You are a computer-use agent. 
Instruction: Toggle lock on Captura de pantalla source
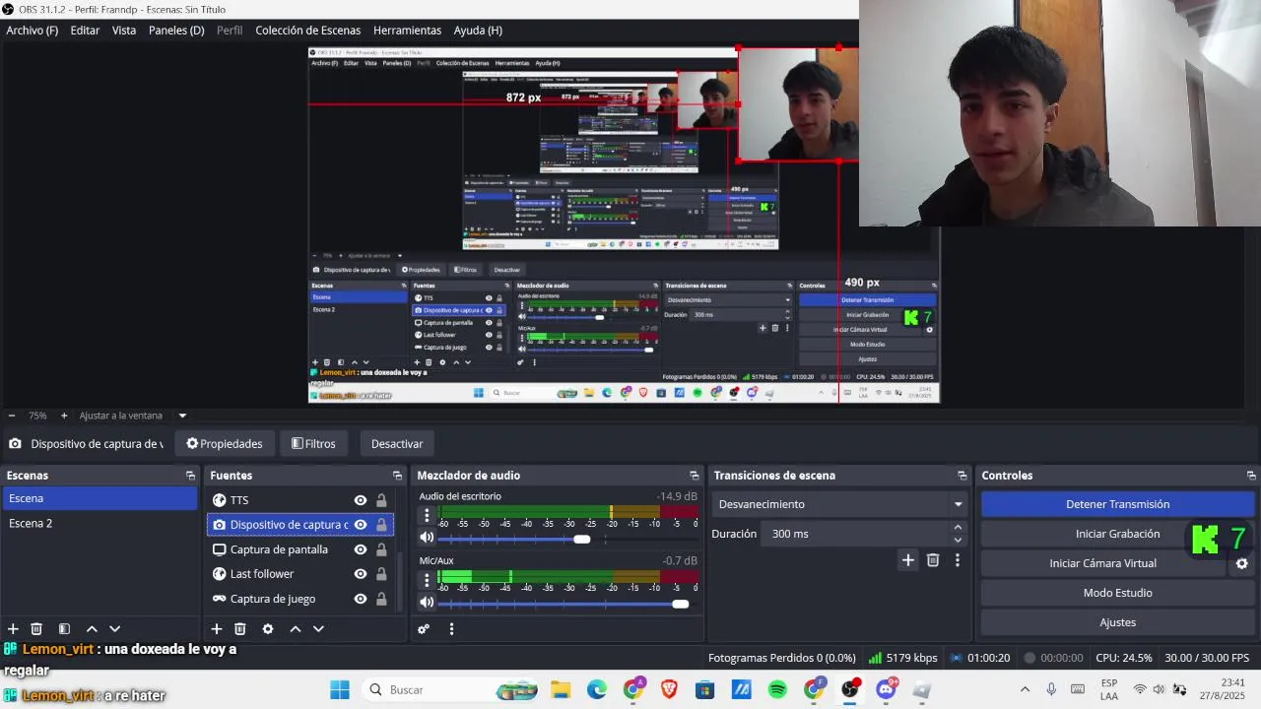[381, 549]
